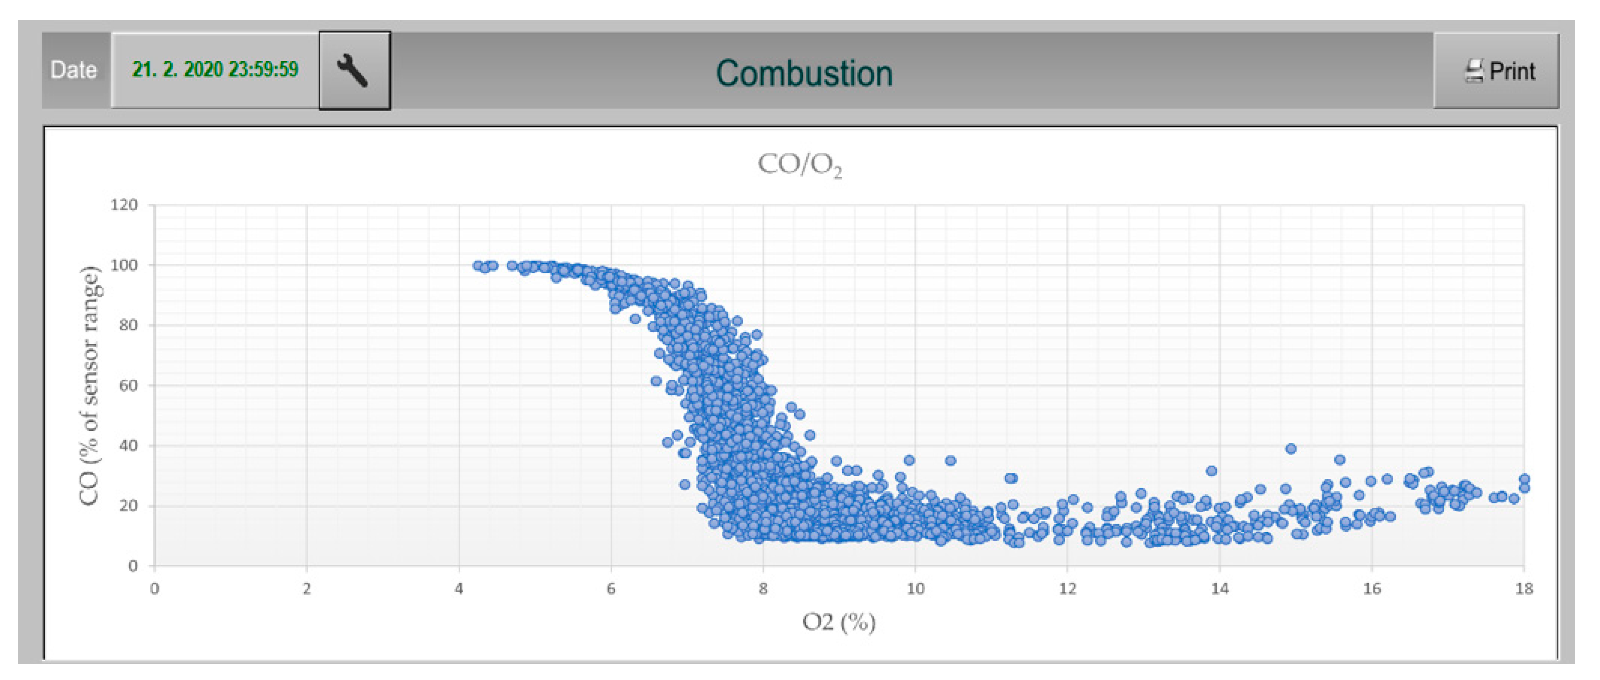Viewport: 1600px width, 680px height.
Task: Select the leftmost data point near CO 100
Action: [x=478, y=266]
